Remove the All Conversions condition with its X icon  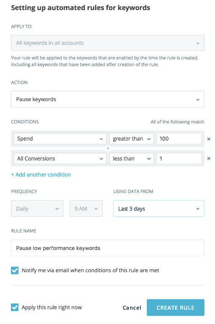click(209, 158)
